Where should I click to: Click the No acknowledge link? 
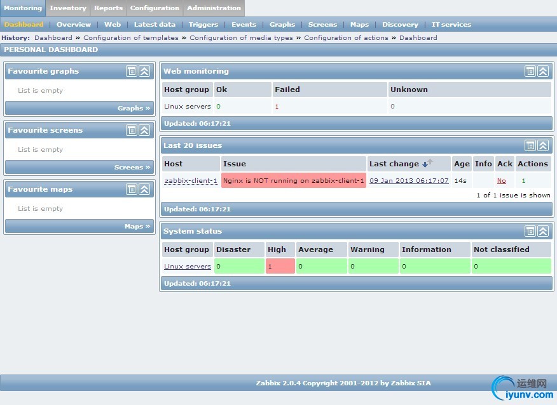coord(501,180)
